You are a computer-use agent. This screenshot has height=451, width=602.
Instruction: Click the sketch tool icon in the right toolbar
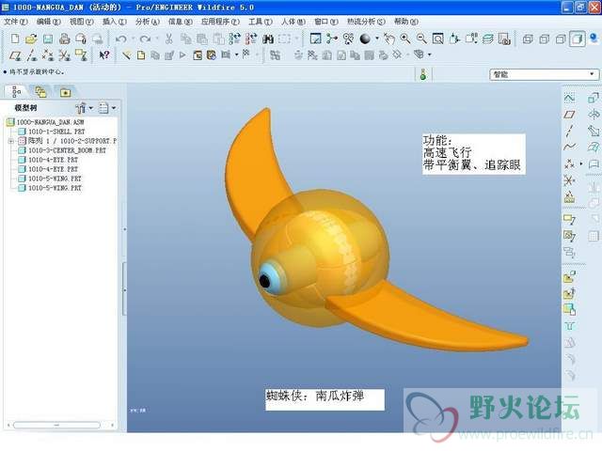(570, 98)
